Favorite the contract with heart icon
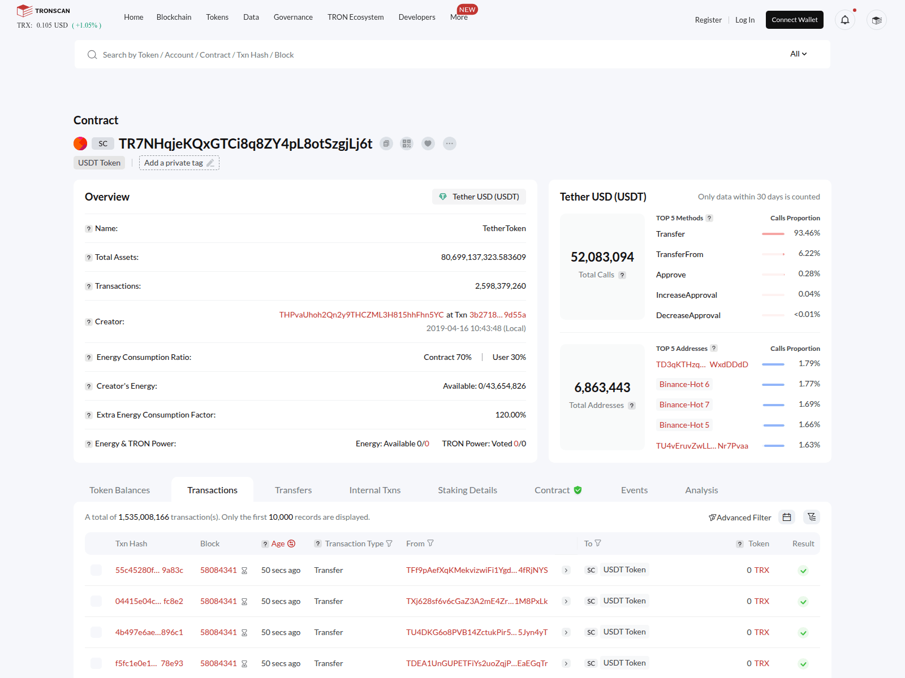Image resolution: width=905 pixels, height=678 pixels. pos(428,144)
